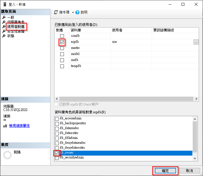Click the ellipsis button in erpdb row
Viewport: 203px width, 176px height.
(x=196, y=42)
